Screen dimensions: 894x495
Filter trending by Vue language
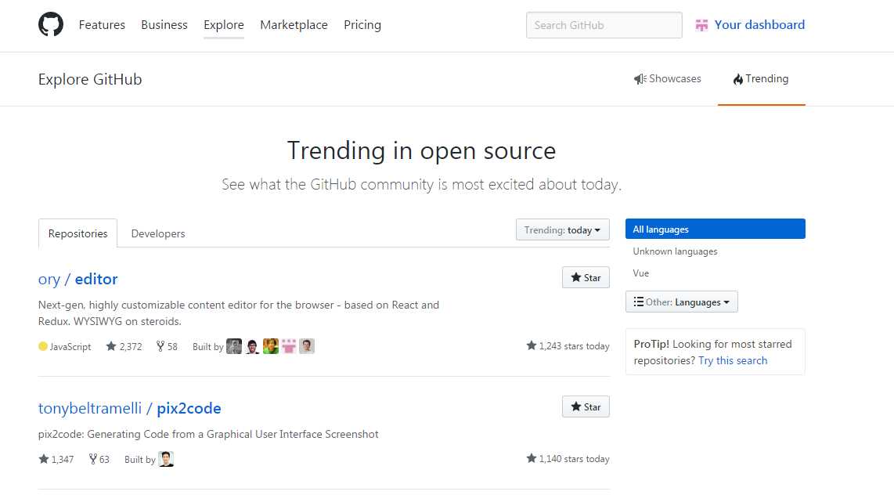pyautogui.click(x=641, y=273)
